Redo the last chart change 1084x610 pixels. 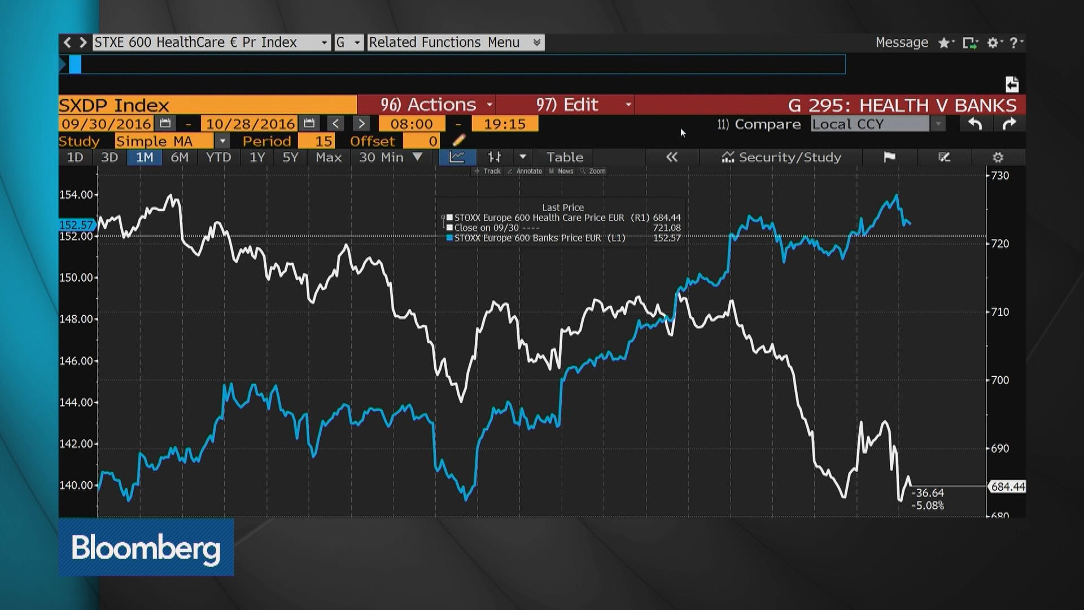[1009, 124]
